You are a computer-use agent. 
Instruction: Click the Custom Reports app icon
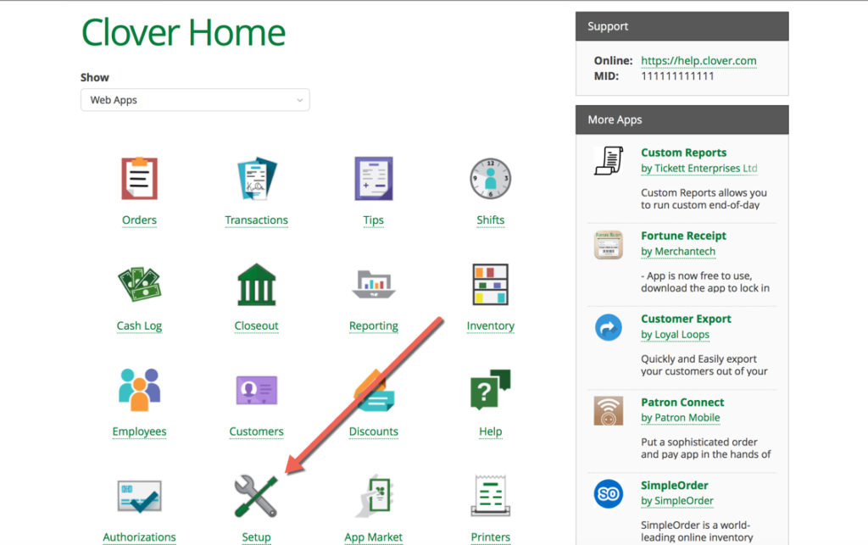(x=609, y=160)
